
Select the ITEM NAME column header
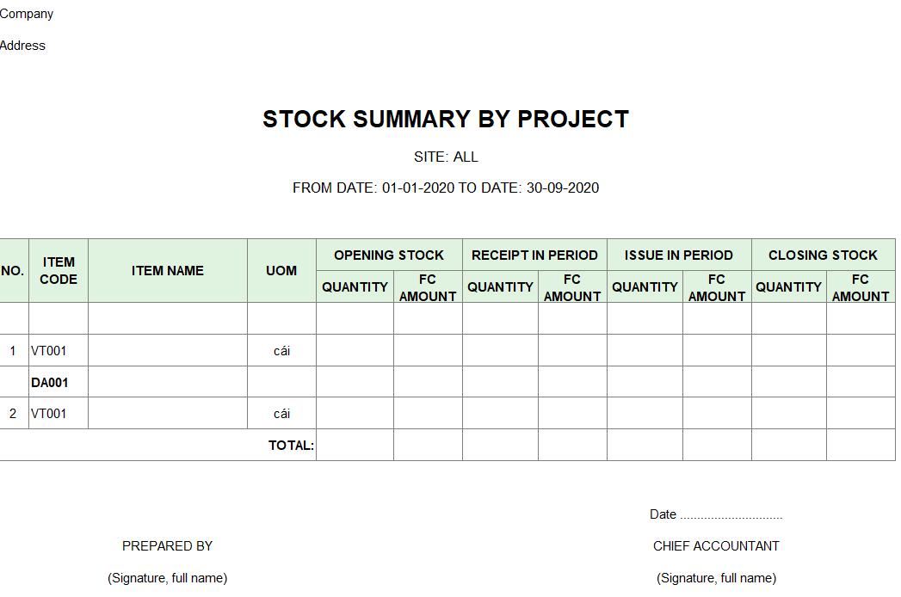[x=168, y=271]
